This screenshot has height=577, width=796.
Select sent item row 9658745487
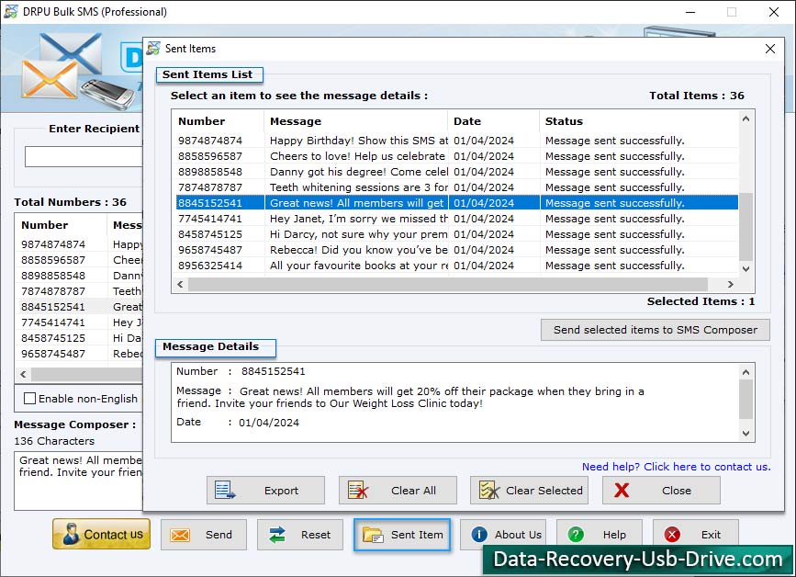(457, 250)
